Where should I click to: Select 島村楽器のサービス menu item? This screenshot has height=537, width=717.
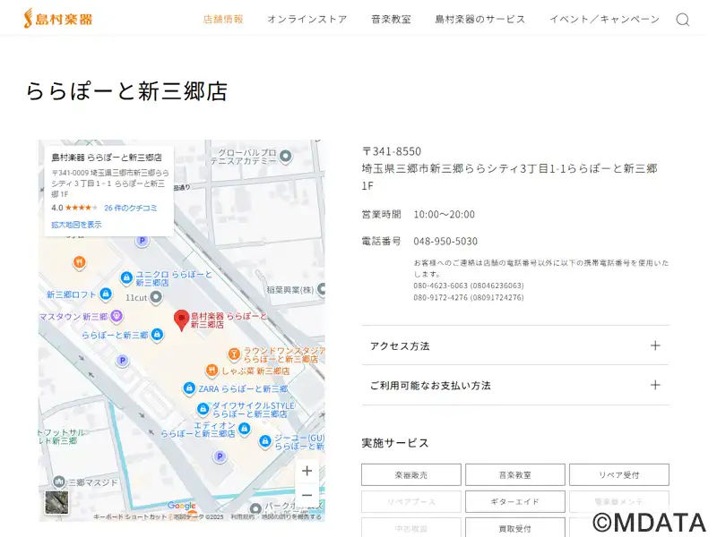(480, 19)
